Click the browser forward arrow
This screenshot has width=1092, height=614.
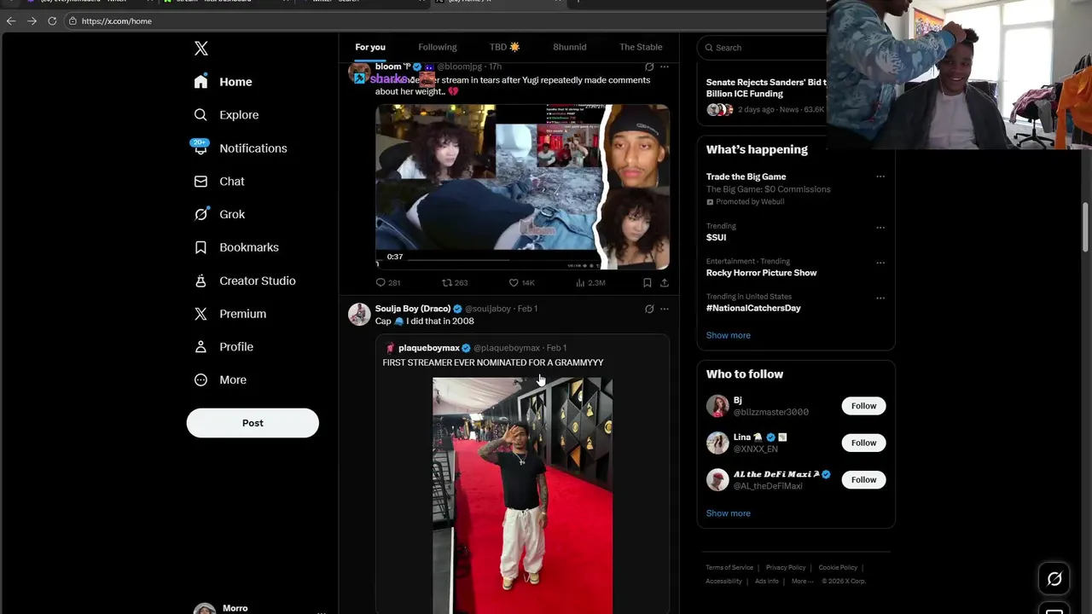point(32,20)
